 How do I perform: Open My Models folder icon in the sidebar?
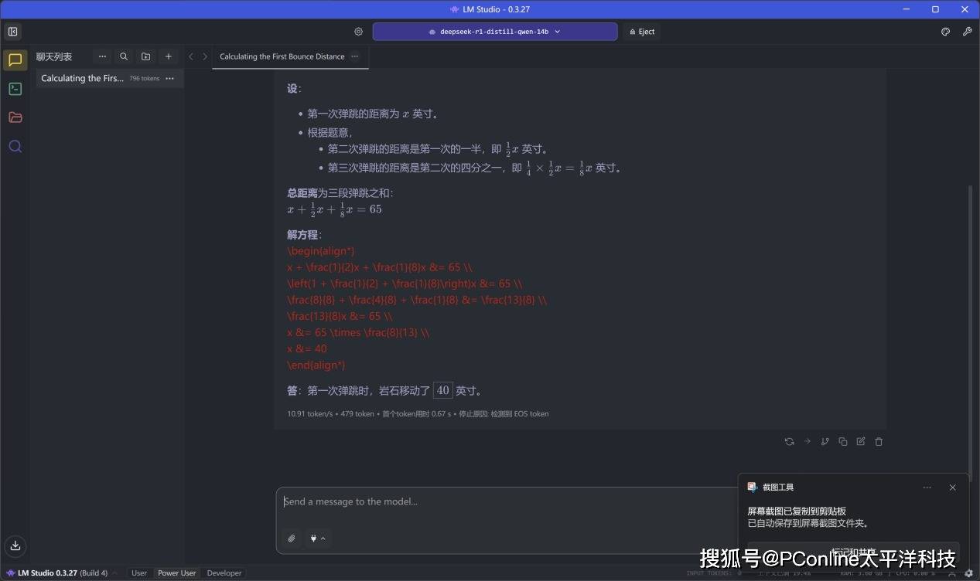(15, 117)
